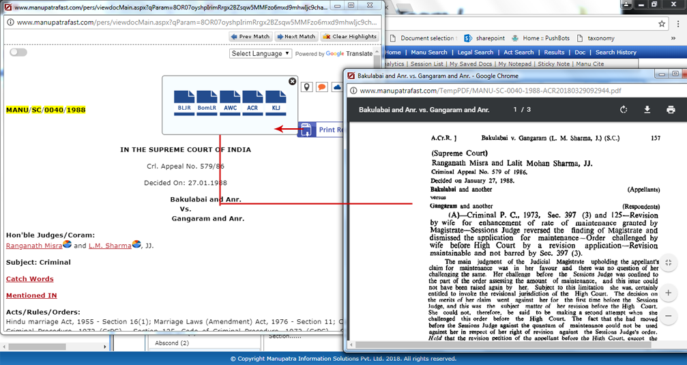Click the highlighted MANU/SC/0040/1988 citation
This screenshot has height=365, width=687.
[46, 110]
